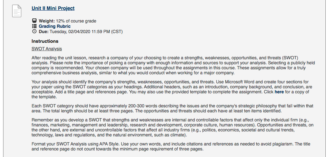Click the paragraph starting 'After reading the unit lesson'
Image resolution: width=331 pixels, height=157 pixels.
[173, 65]
